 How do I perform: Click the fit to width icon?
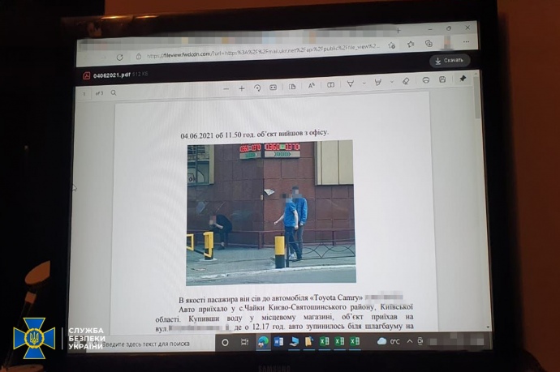(x=274, y=87)
